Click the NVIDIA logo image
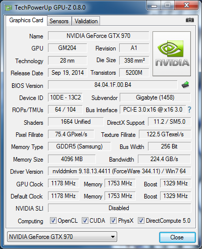The height and width of the screenshot is (249, 202). point(172,54)
